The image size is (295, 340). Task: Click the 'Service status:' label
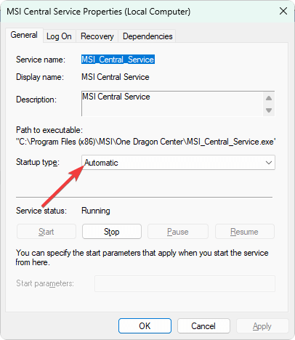tap(41, 211)
